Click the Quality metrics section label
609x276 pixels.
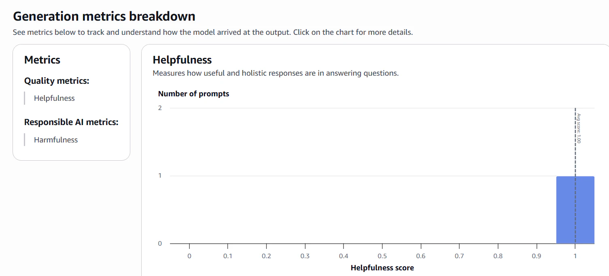pos(57,81)
